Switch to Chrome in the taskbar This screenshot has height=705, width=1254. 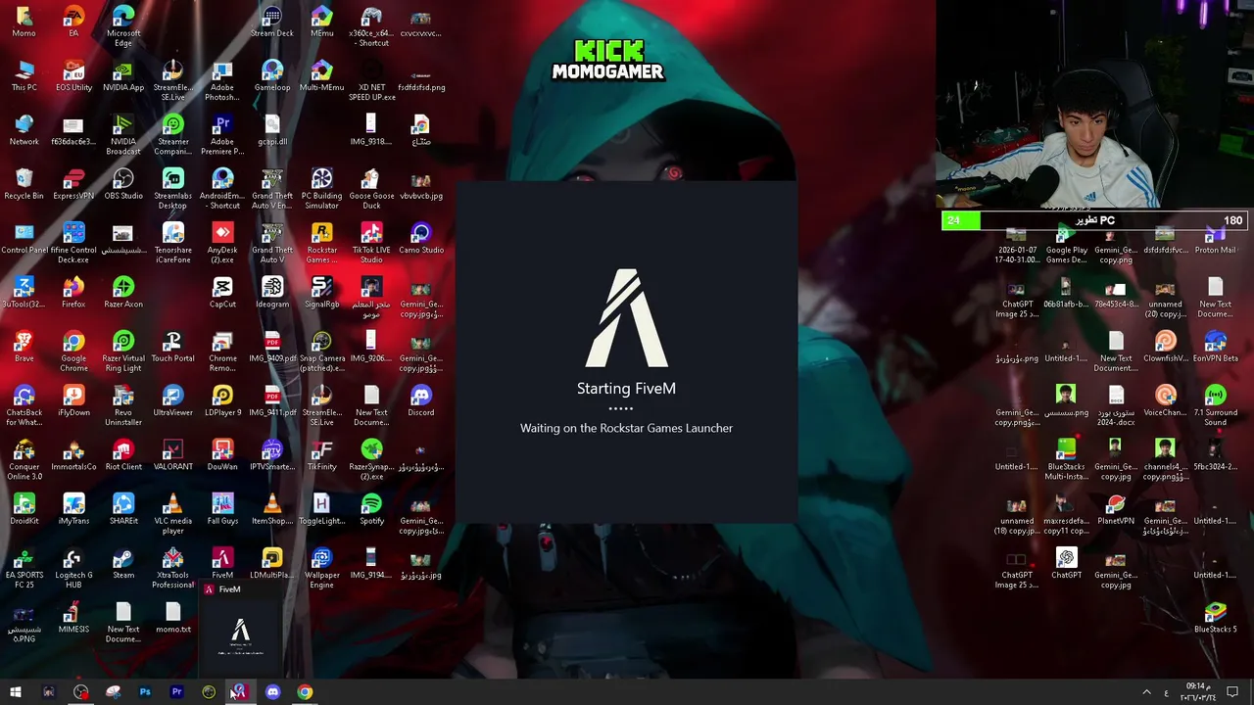point(305,692)
